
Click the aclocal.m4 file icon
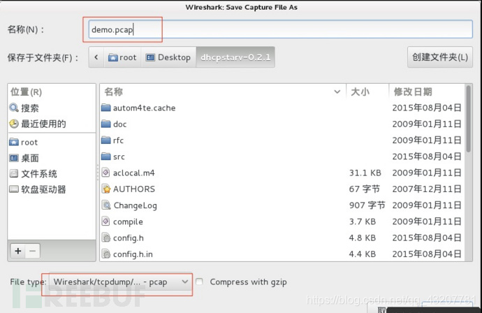pos(105,173)
